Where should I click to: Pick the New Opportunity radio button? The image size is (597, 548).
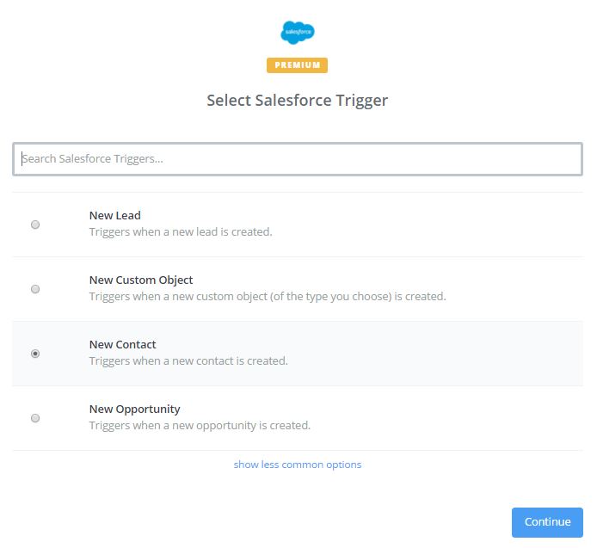pos(35,418)
